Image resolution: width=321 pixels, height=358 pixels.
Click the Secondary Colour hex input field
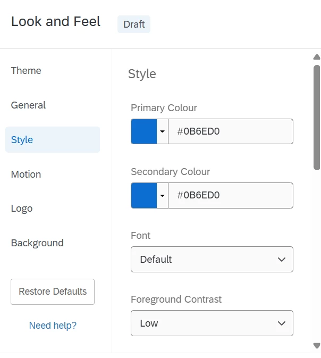click(x=231, y=195)
